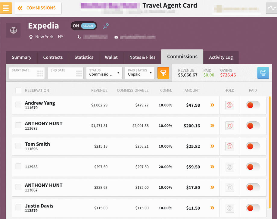The height and width of the screenshot is (219, 277).
Task: Pin the Expedia agent card
Action: click(106, 26)
